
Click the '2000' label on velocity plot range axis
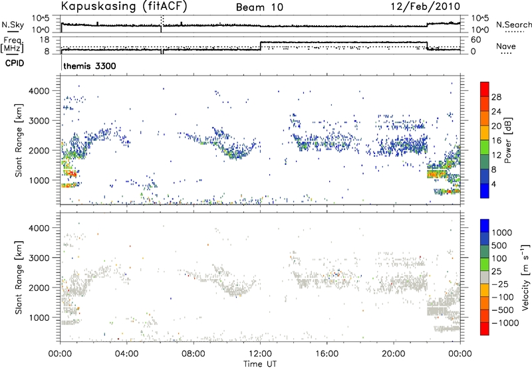point(39,288)
